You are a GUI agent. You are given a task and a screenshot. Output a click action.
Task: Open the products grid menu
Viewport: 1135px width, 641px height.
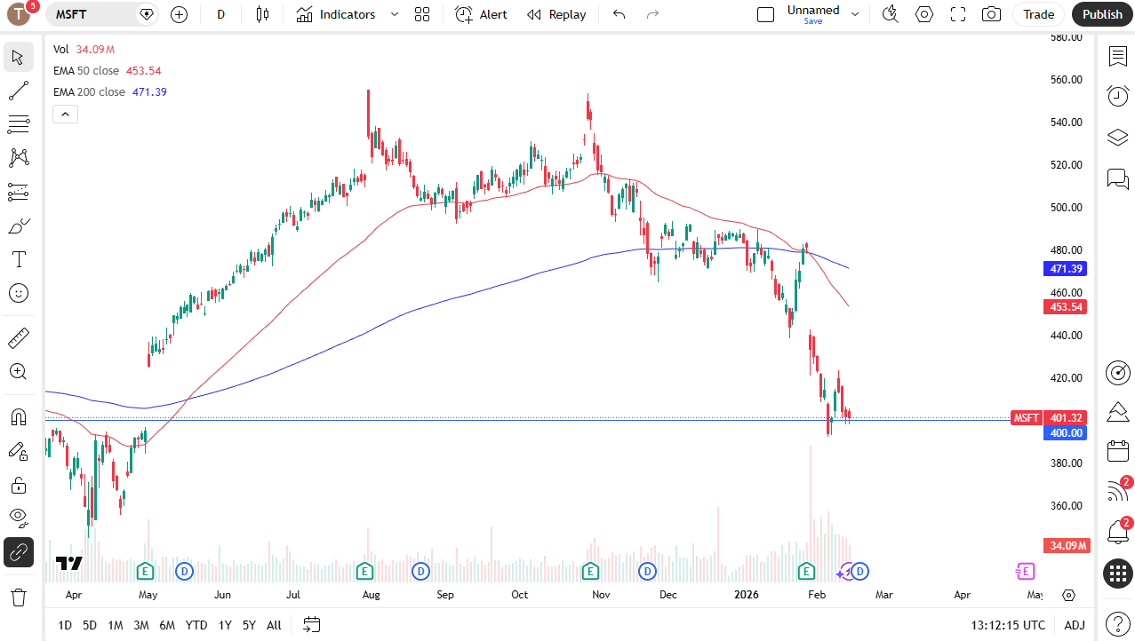click(x=1117, y=574)
